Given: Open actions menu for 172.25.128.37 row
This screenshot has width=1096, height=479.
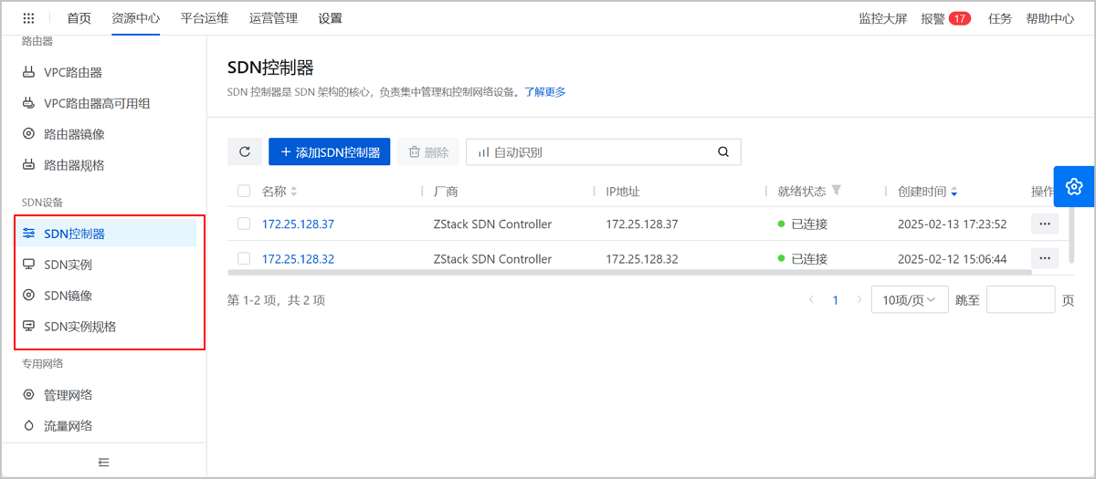Looking at the screenshot, I should pyautogui.click(x=1045, y=224).
